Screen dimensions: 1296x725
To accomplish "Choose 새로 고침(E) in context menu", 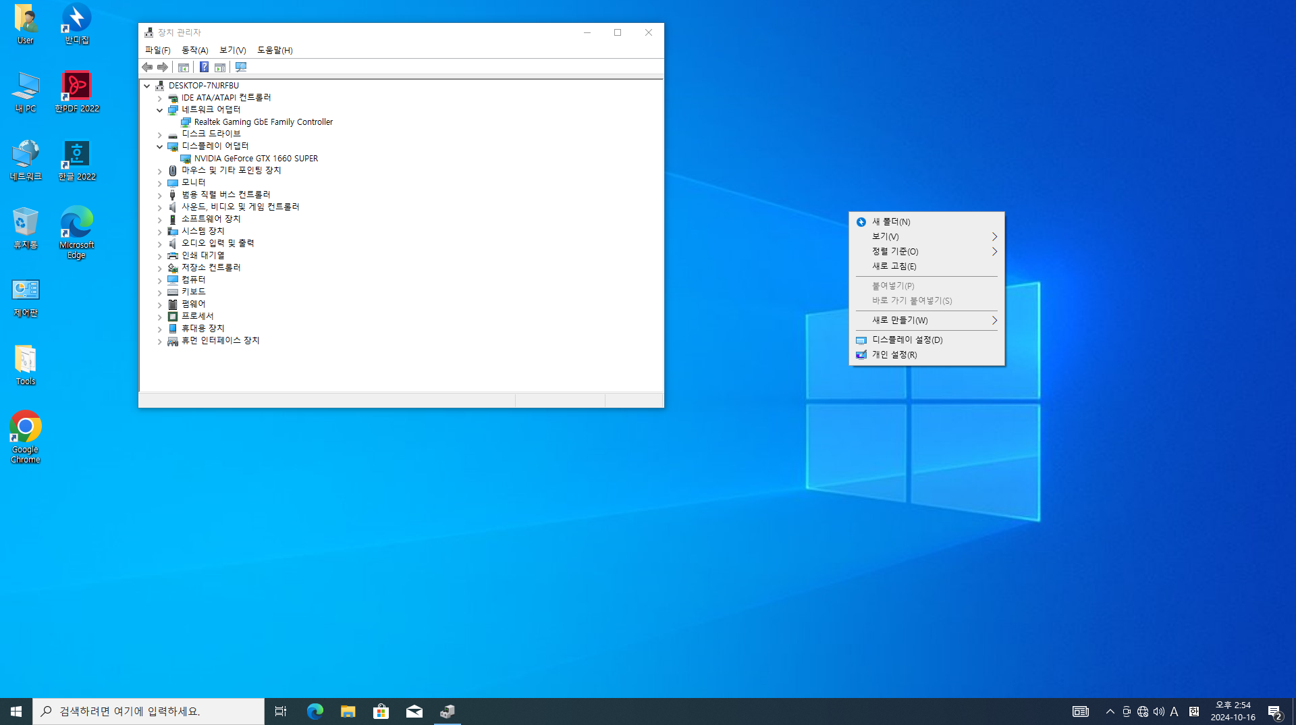I will [x=927, y=266].
